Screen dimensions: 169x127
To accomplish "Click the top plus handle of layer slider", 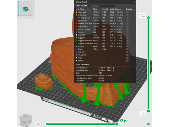I will pos(148,18).
